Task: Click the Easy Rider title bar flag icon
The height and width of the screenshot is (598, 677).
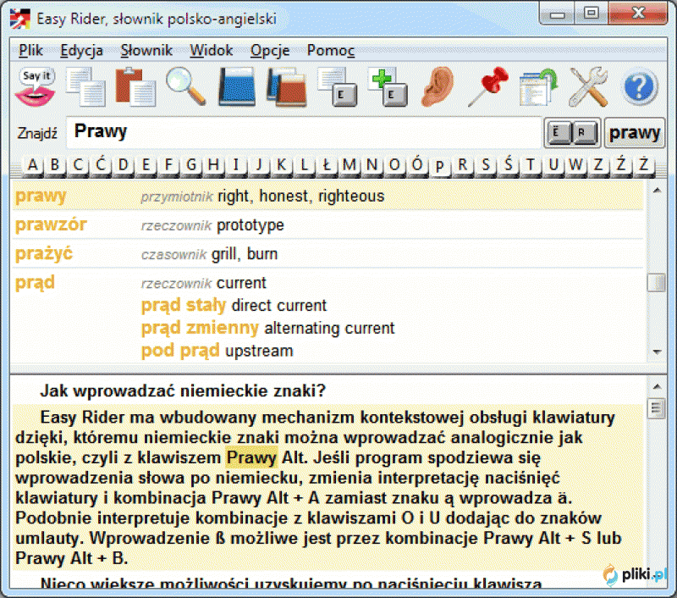Action: [x=19, y=19]
